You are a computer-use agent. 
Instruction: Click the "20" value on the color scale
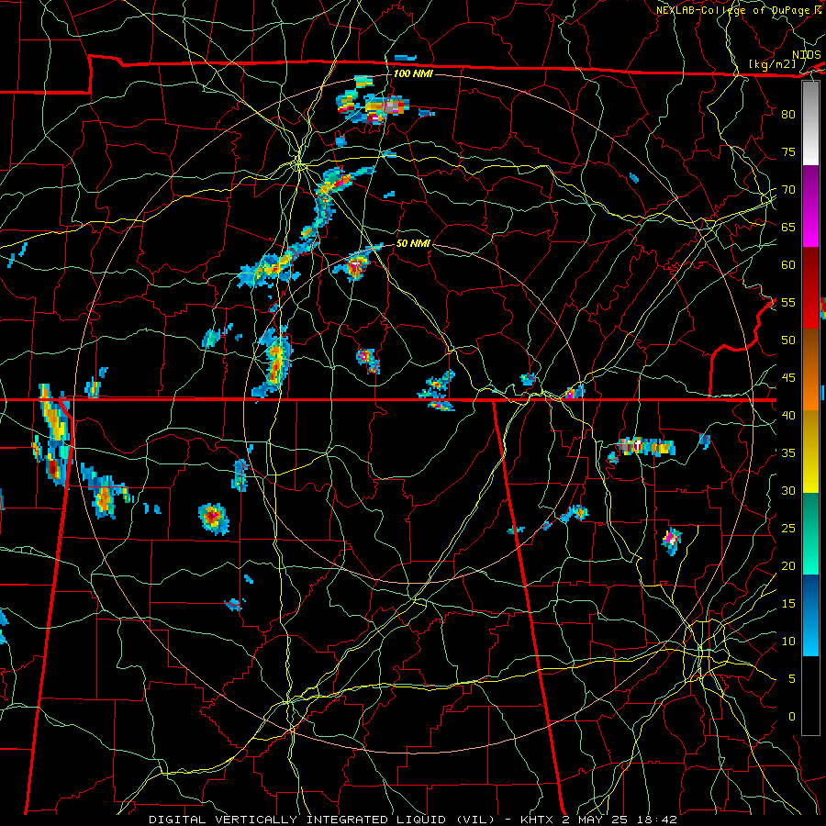(788, 565)
